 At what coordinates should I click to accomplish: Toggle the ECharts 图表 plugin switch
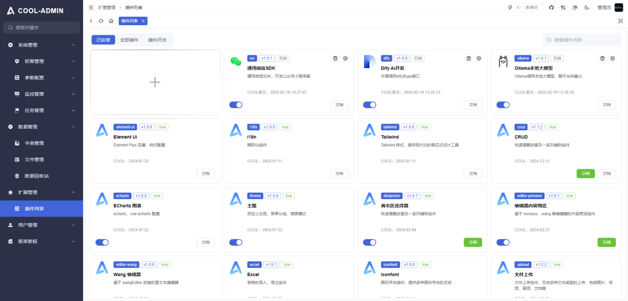click(x=102, y=242)
